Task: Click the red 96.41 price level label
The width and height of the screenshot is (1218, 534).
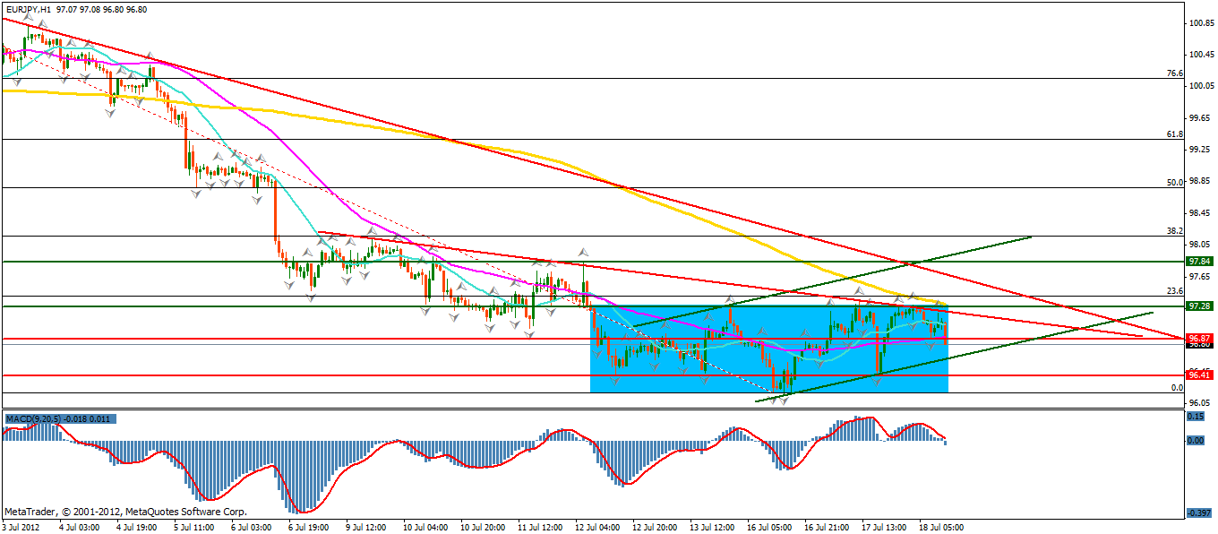Action: [x=1198, y=375]
